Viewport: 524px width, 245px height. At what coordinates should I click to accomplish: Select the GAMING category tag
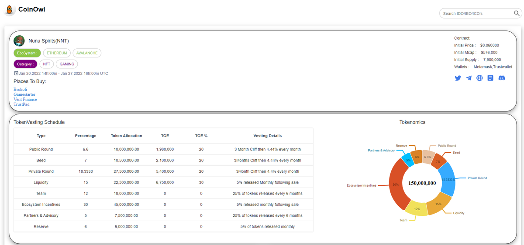pos(67,64)
